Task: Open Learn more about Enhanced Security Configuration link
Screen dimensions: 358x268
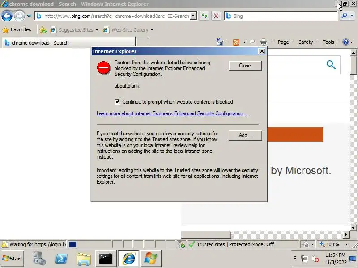Action: click(172, 113)
